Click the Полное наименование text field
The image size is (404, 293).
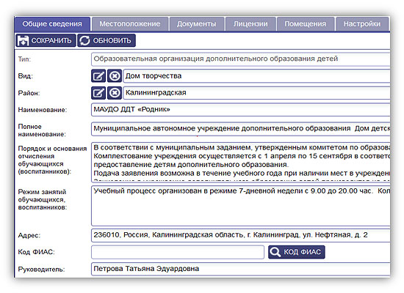tap(240, 129)
